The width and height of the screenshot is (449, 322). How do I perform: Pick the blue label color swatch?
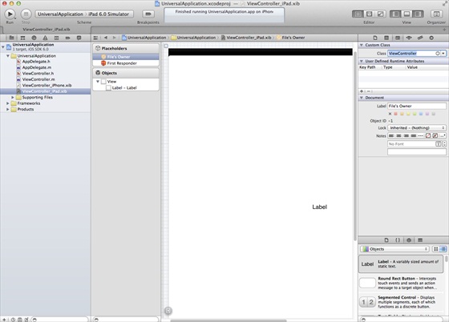[x=421, y=114]
